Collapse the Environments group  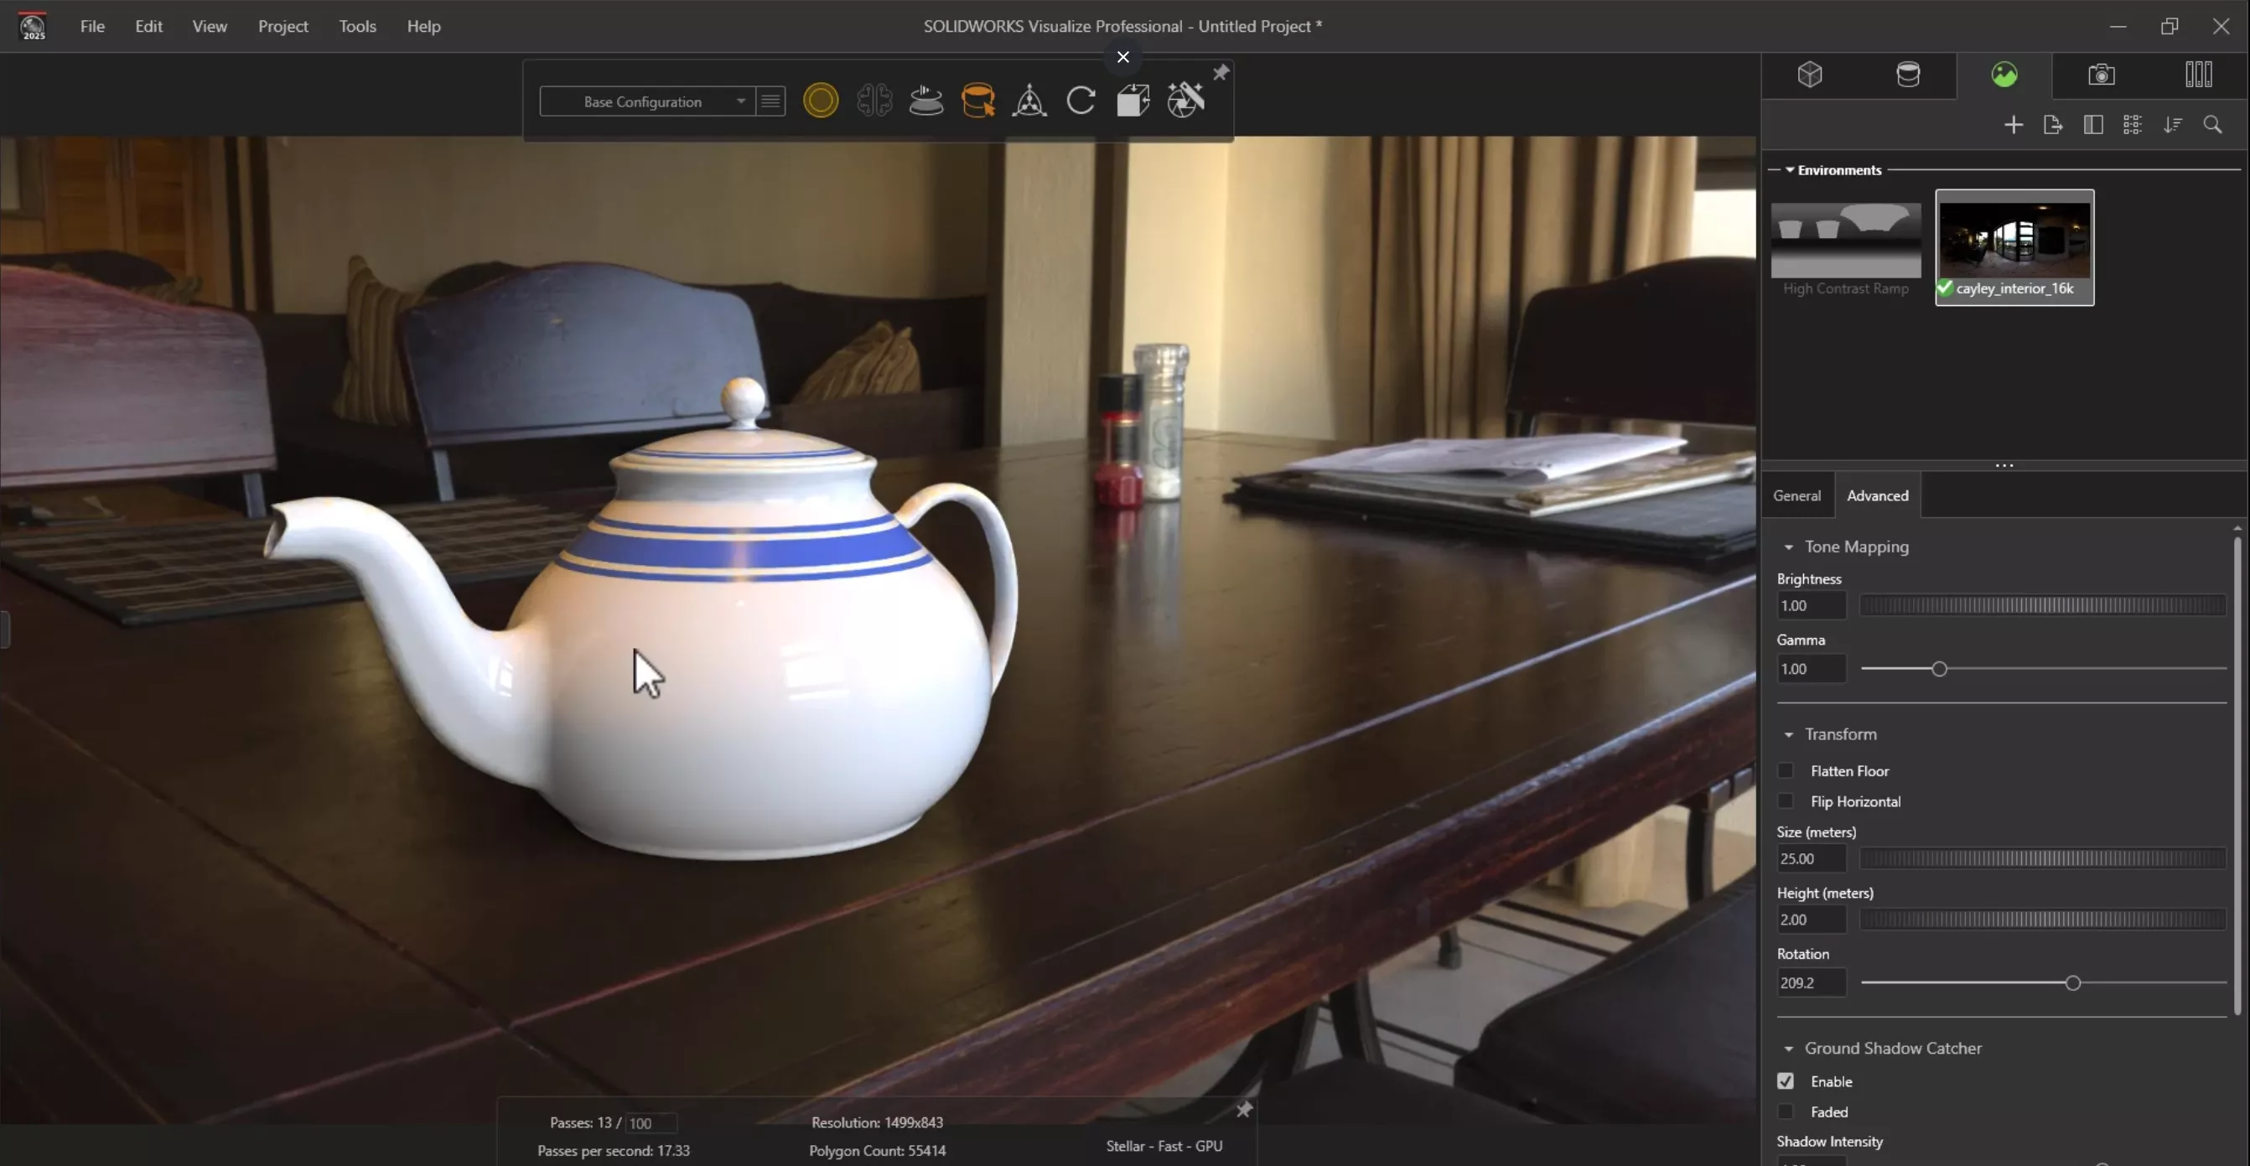tap(1790, 169)
